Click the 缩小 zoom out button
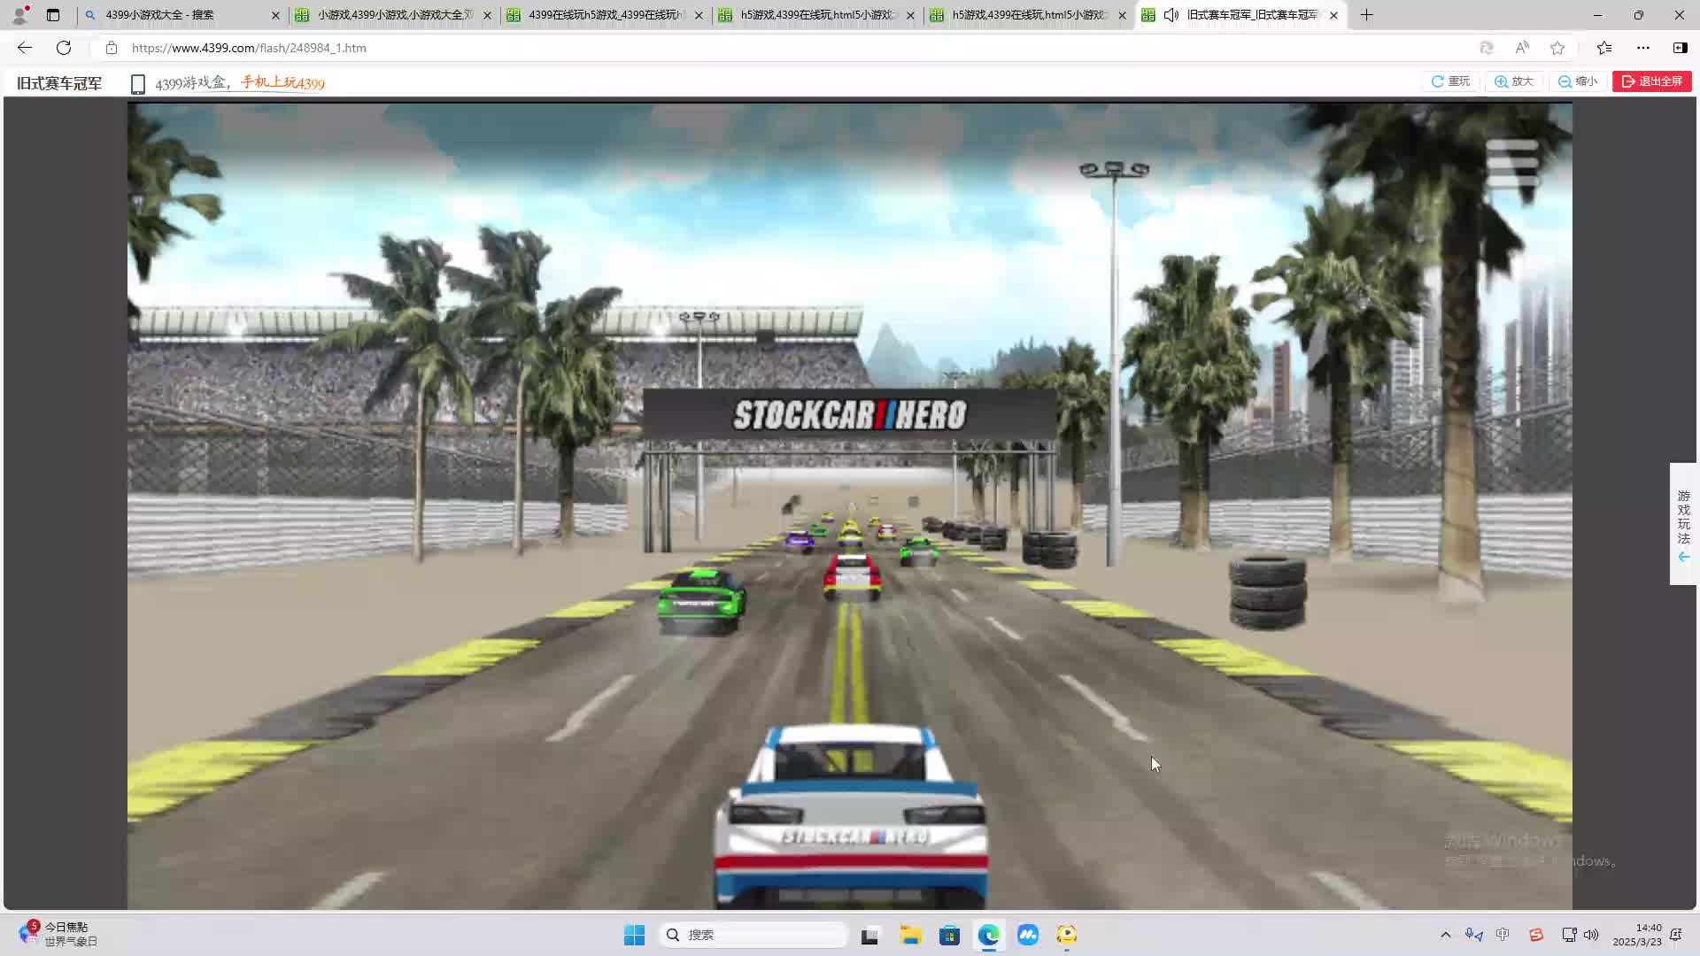This screenshot has width=1700, height=956. point(1578,81)
